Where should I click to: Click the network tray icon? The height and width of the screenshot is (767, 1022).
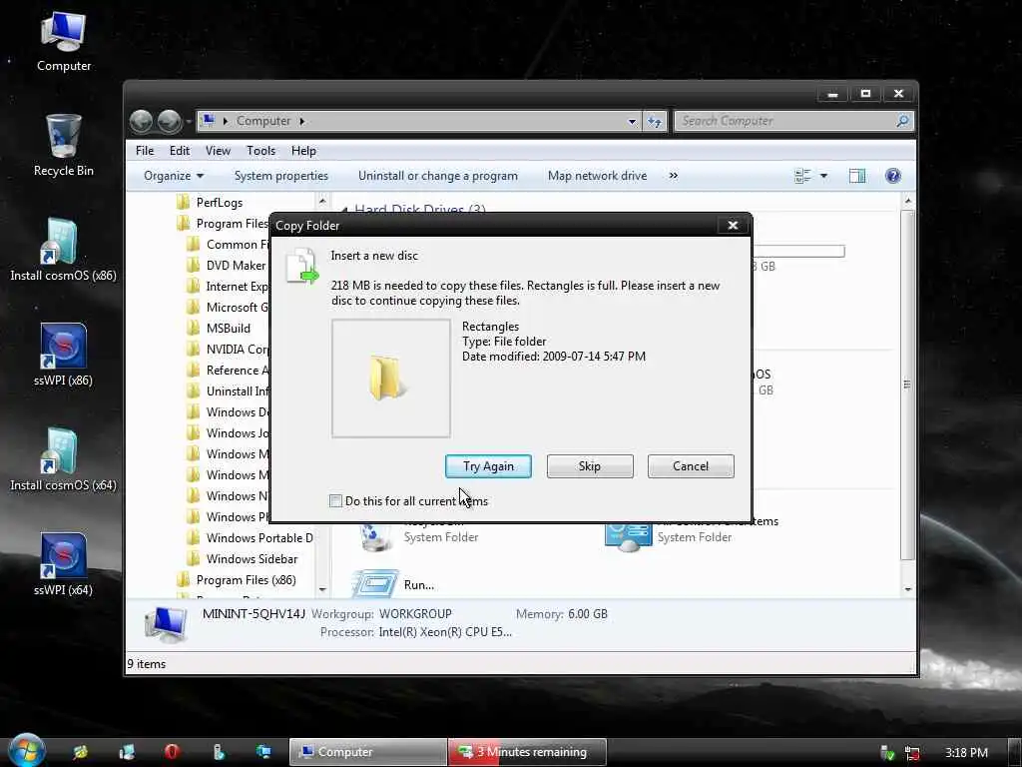click(x=912, y=753)
